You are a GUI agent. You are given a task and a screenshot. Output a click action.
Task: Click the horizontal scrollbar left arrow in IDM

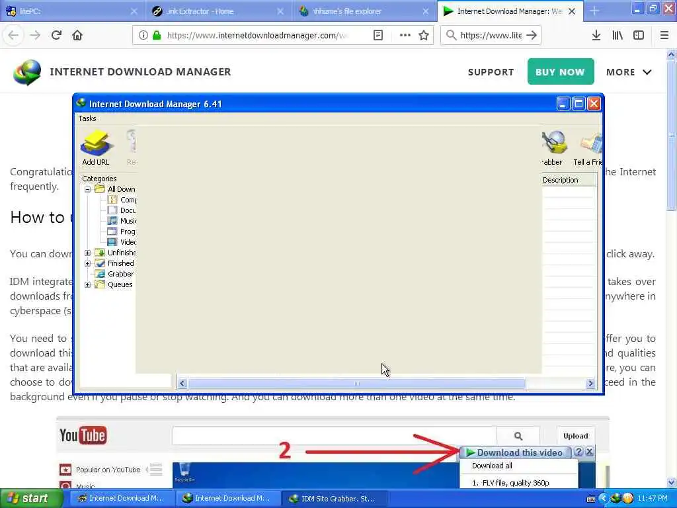click(182, 383)
